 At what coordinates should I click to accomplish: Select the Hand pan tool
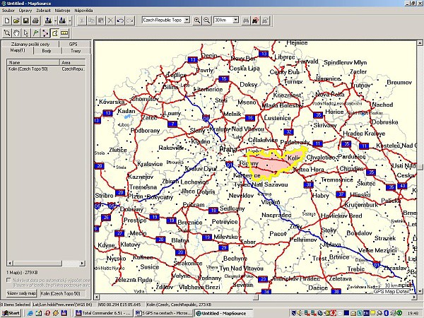click(x=16, y=33)
